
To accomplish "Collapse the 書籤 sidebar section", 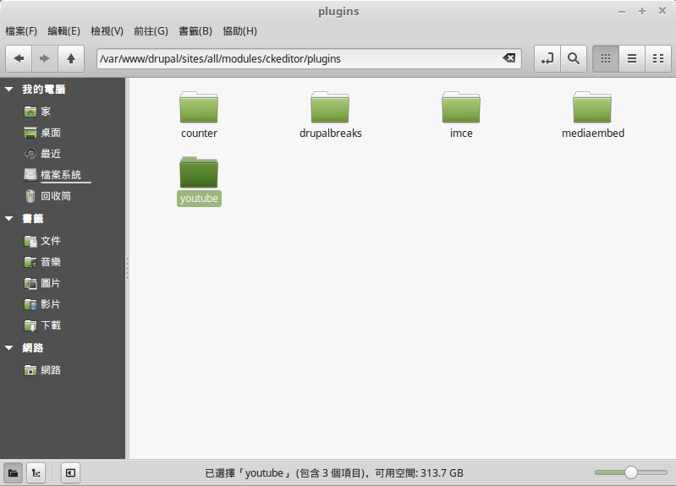I will 9,218.
